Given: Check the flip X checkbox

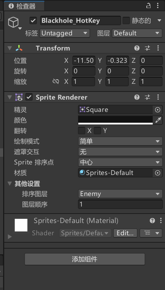Looking at the screenshot, I should [82, 131].
